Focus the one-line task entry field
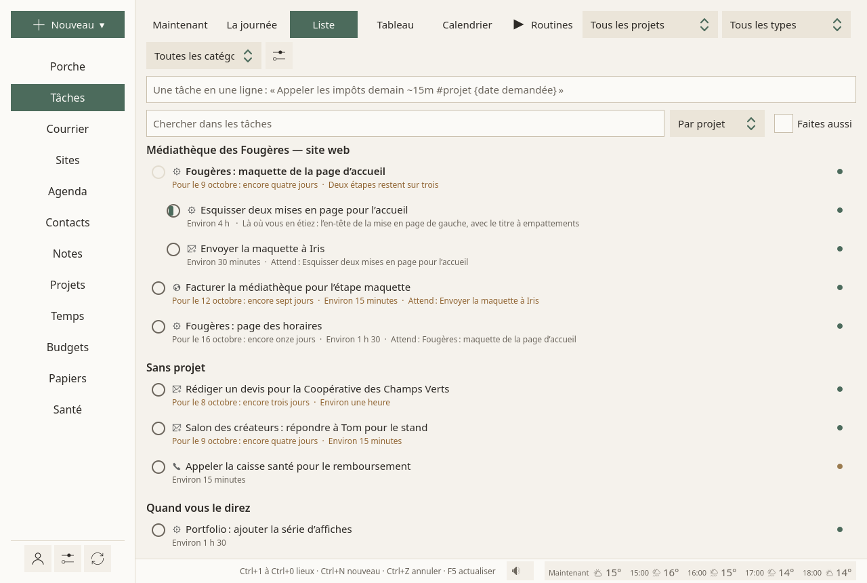Viewport: 867px width, 583px height. (501, 89)
